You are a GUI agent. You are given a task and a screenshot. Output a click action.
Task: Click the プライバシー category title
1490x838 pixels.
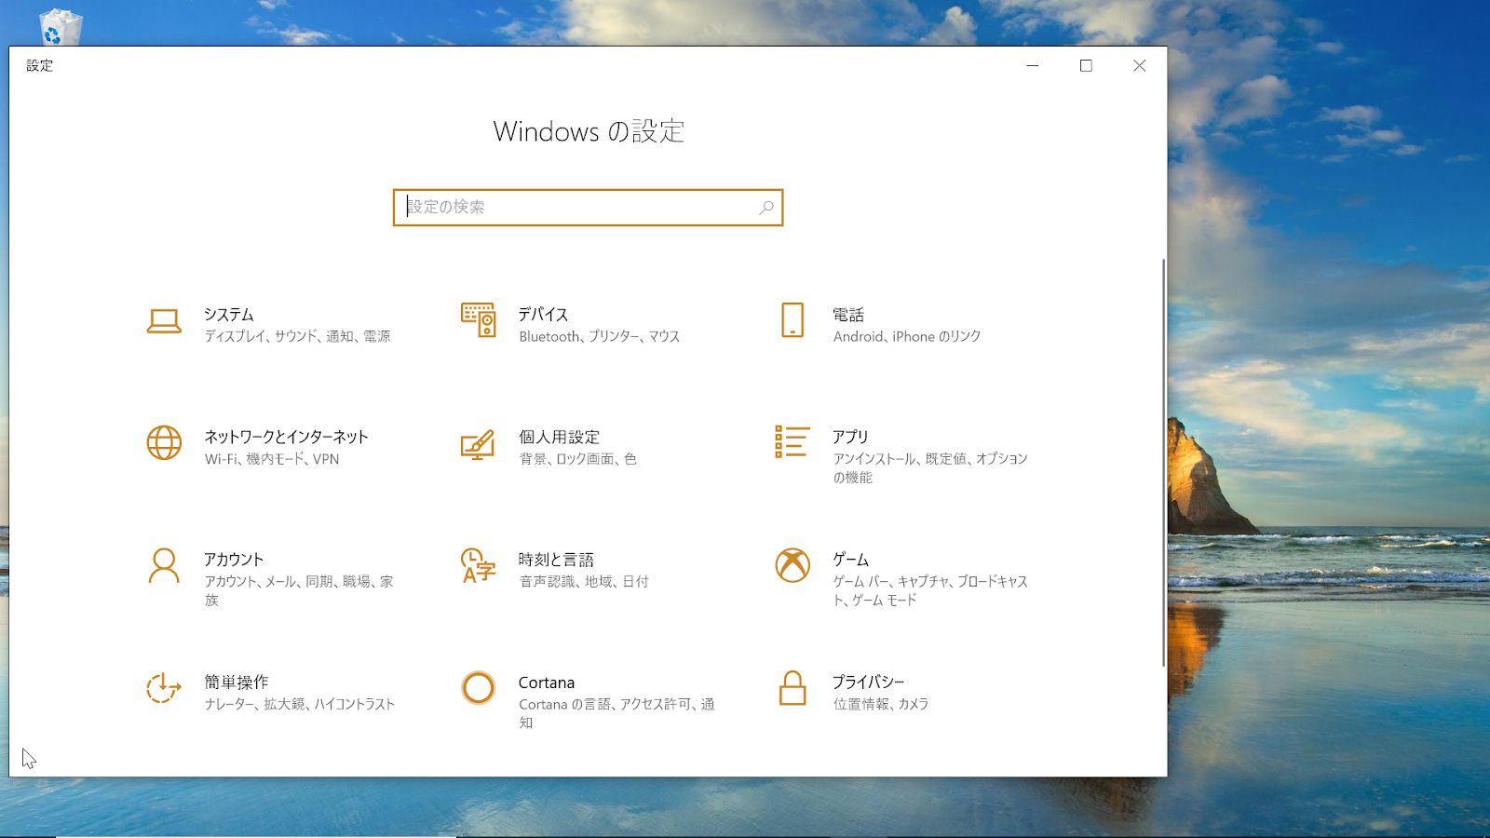tap(869, 683)
